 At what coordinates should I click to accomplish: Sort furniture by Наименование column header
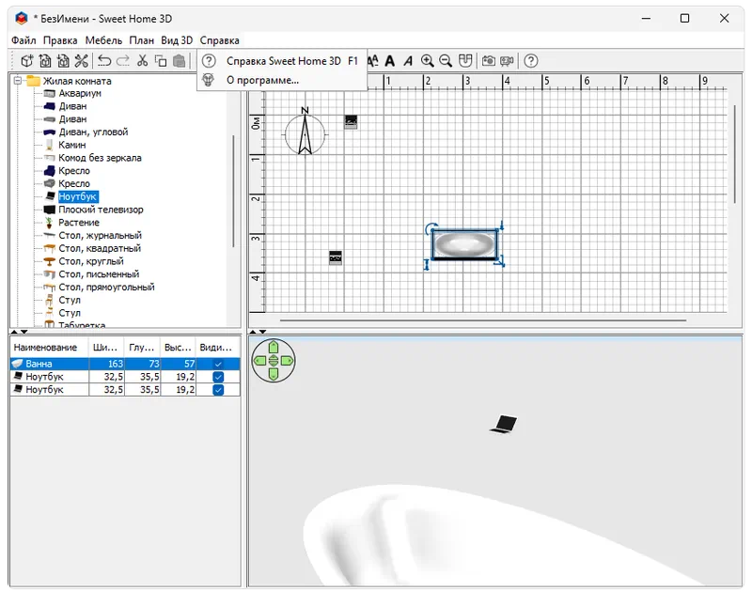click(49, 347)
